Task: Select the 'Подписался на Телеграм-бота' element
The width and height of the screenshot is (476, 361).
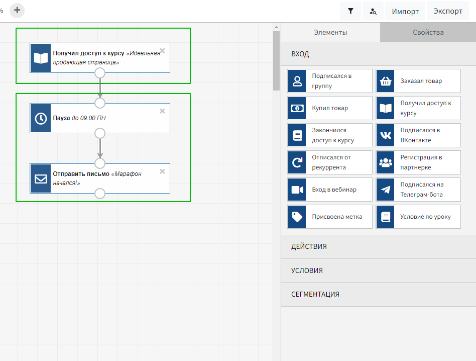Action: [x=418, y=190]
